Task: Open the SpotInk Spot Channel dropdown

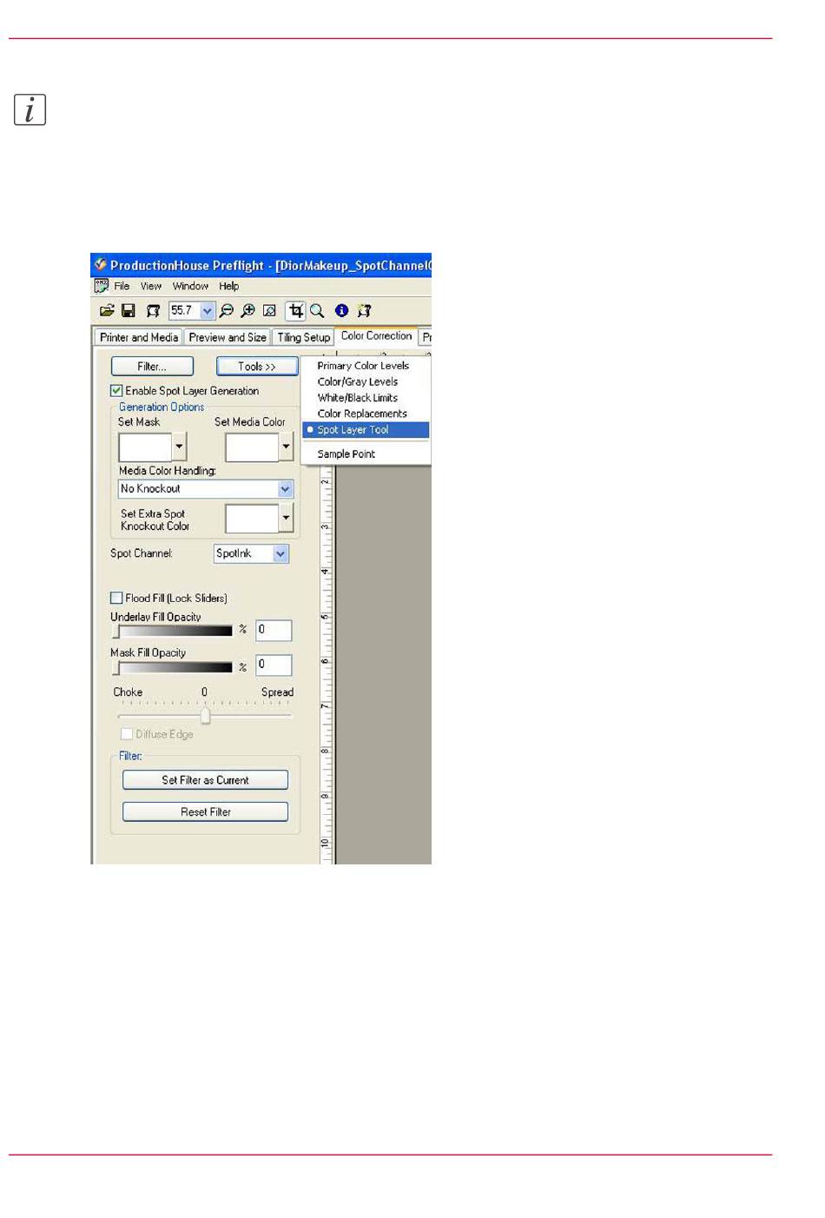Action: (x=251, y=553)
